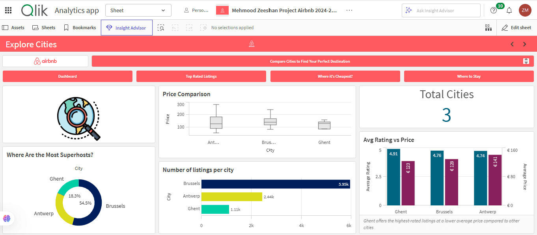Viewport: 537px width, 235px height.
Task: Click the Total Cities KPI value 3
Action: [446, 115]
